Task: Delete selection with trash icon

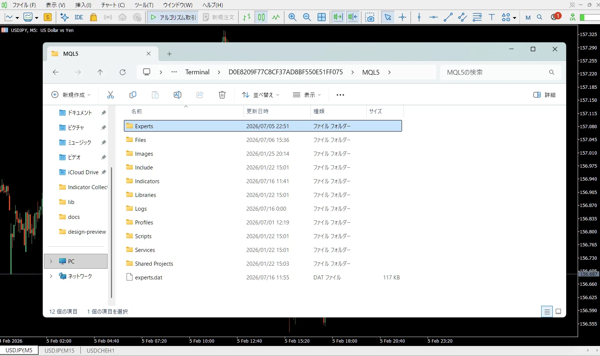Action: (x=222, y=95)
